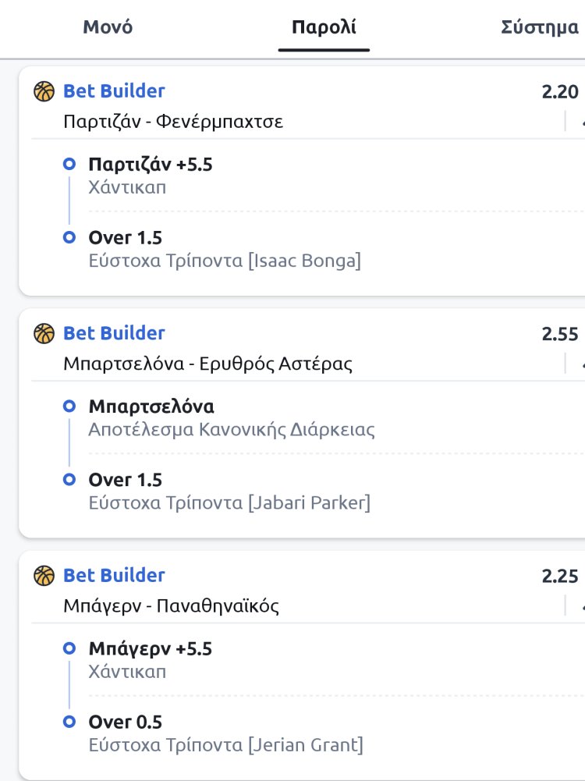Screen dimensions: 585x781
Task: Click the 2.55 odds value
Action: pos(560,335)
